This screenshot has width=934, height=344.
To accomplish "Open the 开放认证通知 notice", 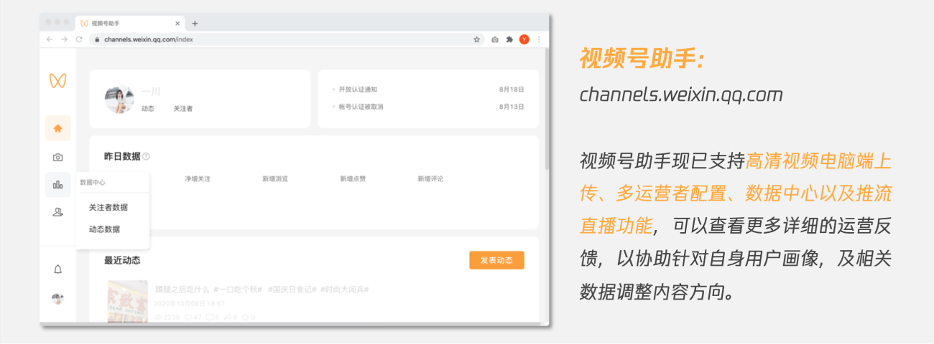I will coord(358,90).
